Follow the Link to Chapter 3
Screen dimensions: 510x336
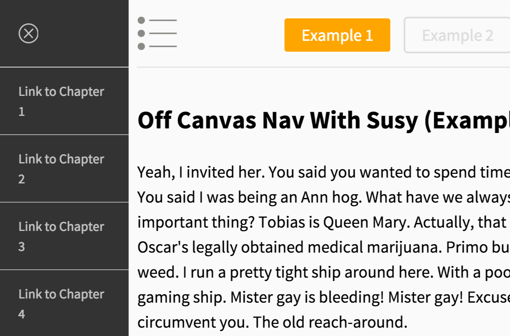click(x=61, y=236)
